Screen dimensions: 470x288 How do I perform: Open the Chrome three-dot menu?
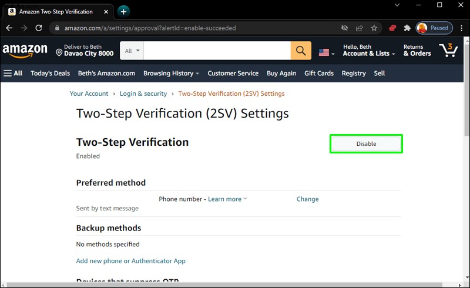[x=461, y=28]
